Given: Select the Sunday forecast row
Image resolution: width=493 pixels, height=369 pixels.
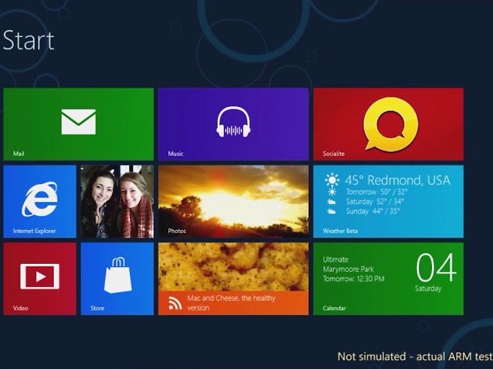Looking at the screenshot, I should point(366,212).
